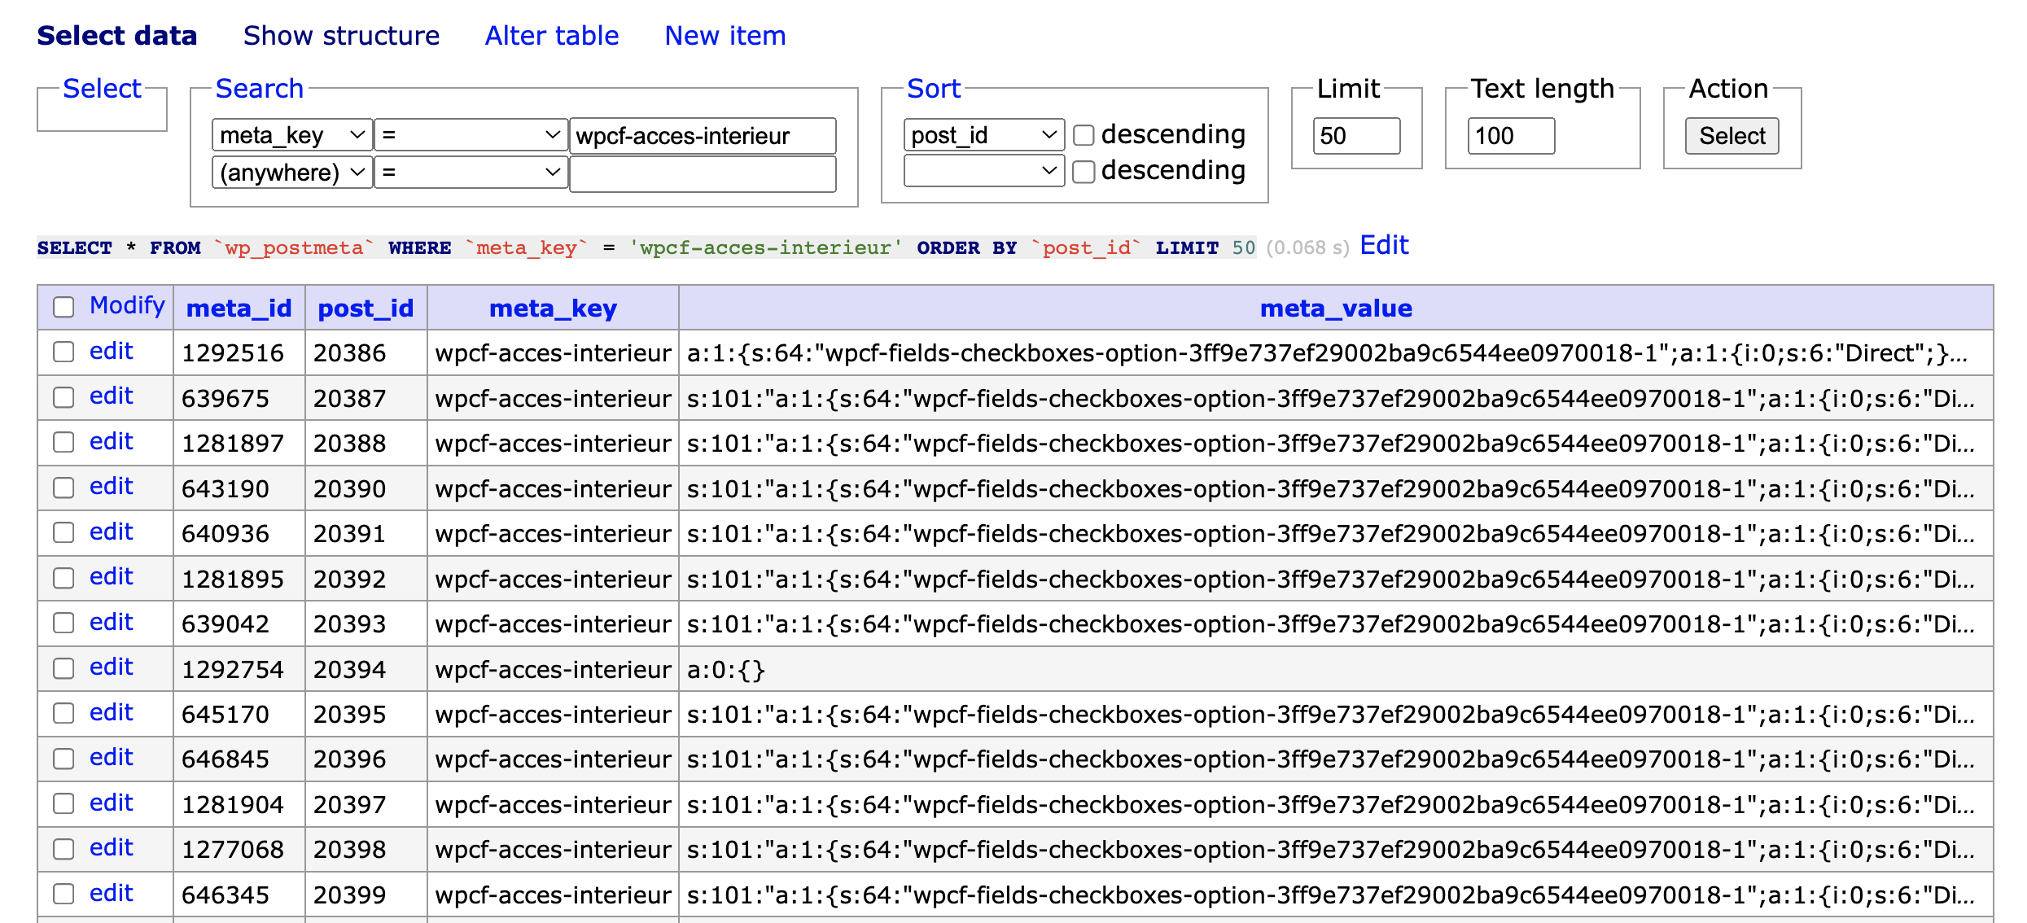Edit the row with post_id 20396
This screenshot has width=2027, height=923.
click(x=111, y=757)
